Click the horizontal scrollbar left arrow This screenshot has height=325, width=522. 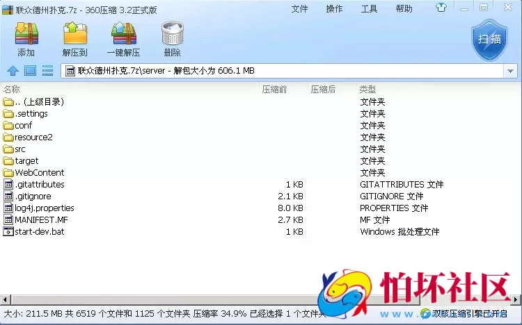pos(6,299)
